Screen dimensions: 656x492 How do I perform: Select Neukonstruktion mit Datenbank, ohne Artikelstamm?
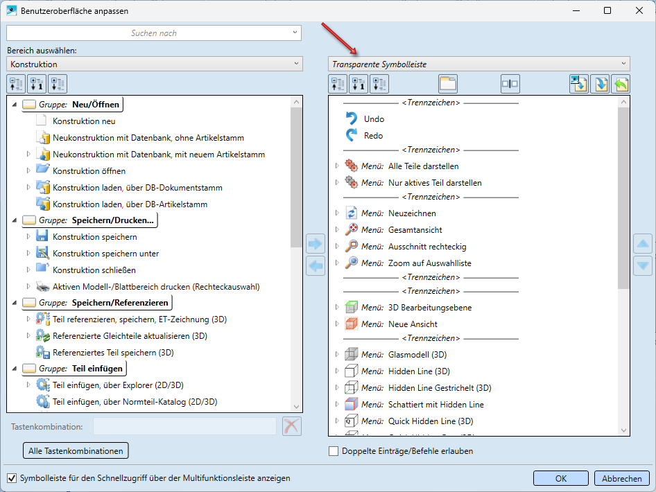pyautogui.click(x=148, y=137)
